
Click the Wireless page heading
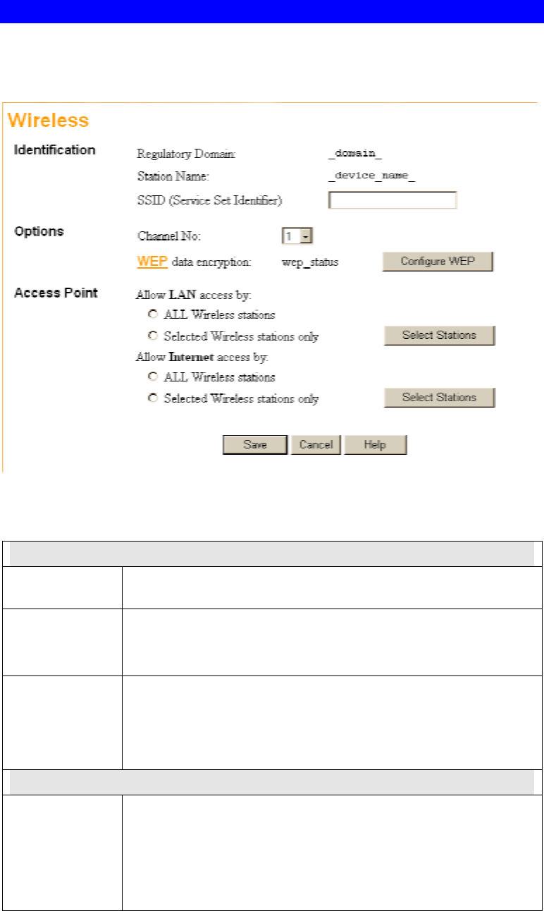49,120
